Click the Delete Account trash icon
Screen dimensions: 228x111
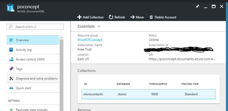[x=151, y=17]
